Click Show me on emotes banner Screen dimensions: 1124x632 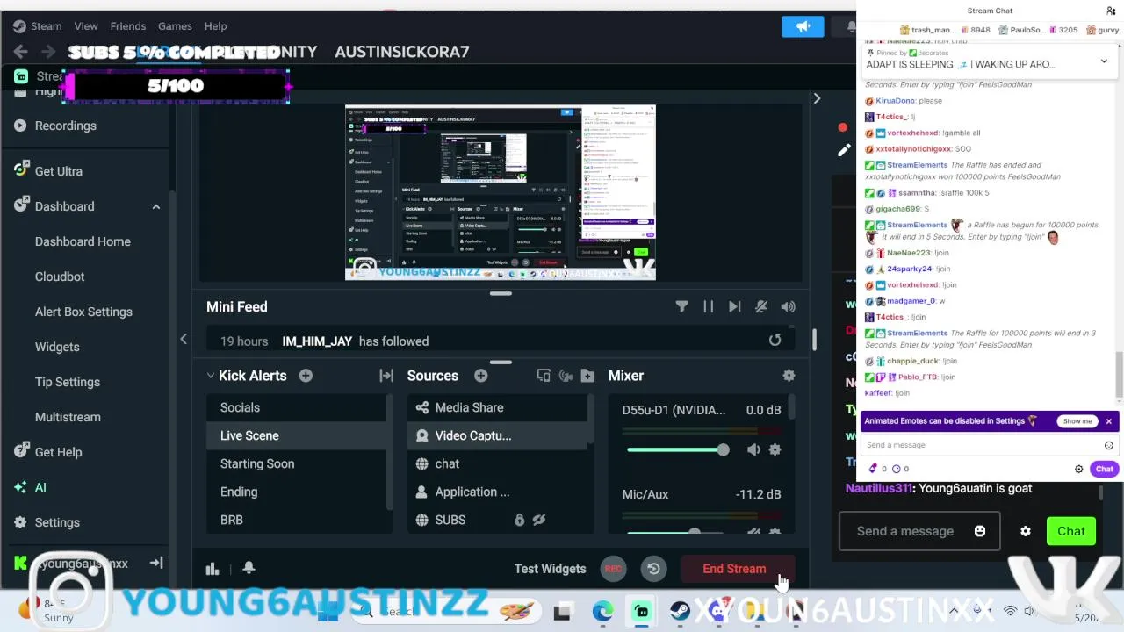click(1077, 421)
